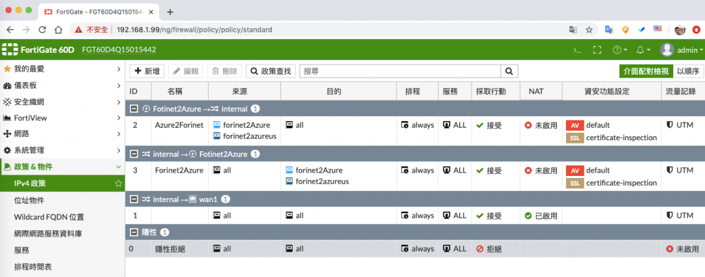Image resolution: width=705 pixels, height=277 pixels.
Task: Collapse the internal → Fotinet2Azure section
Action: (x=134, y=154)
